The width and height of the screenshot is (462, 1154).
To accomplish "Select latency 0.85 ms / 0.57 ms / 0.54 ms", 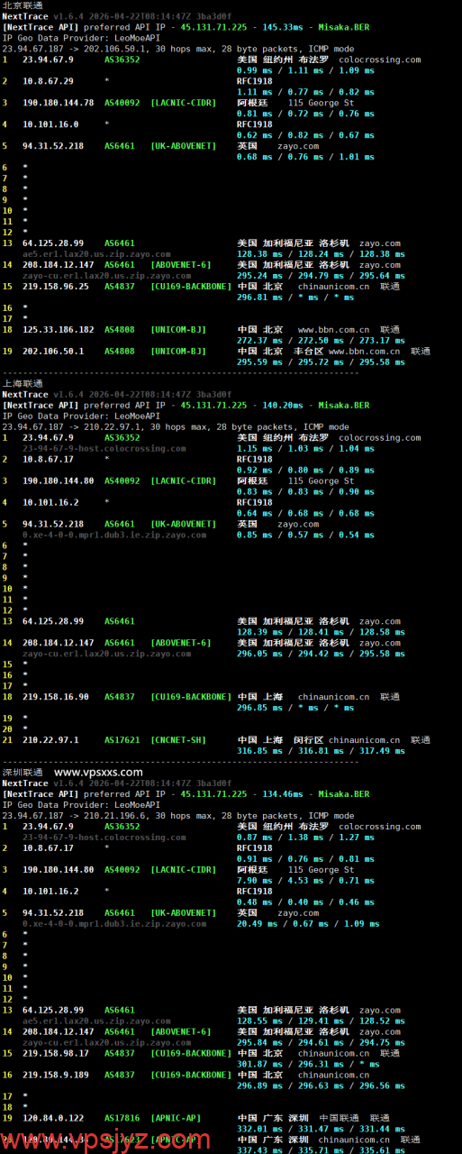I will [x=306, y=535].
